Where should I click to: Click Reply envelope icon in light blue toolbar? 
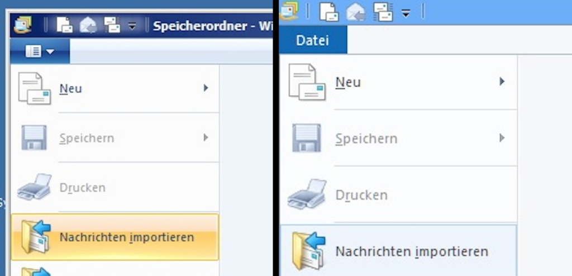point(356,12)
